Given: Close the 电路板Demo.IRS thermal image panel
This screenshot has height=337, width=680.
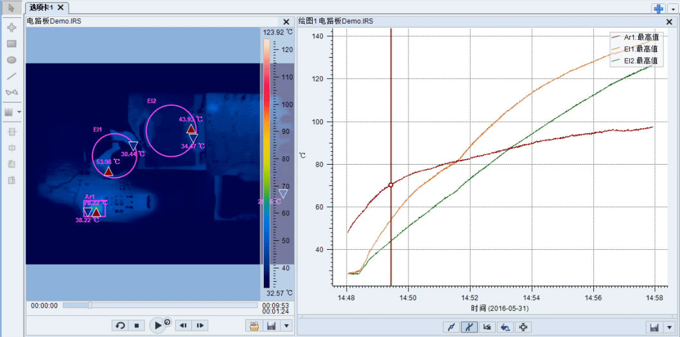Looking at the screenshot, I should (x=286, y=22).
